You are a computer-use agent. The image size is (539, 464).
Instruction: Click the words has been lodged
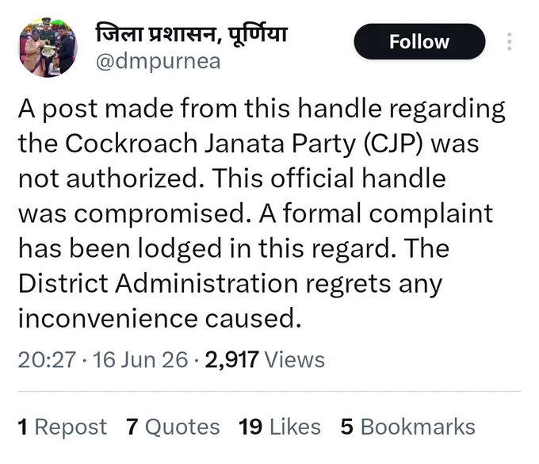[x=120, y=249]
